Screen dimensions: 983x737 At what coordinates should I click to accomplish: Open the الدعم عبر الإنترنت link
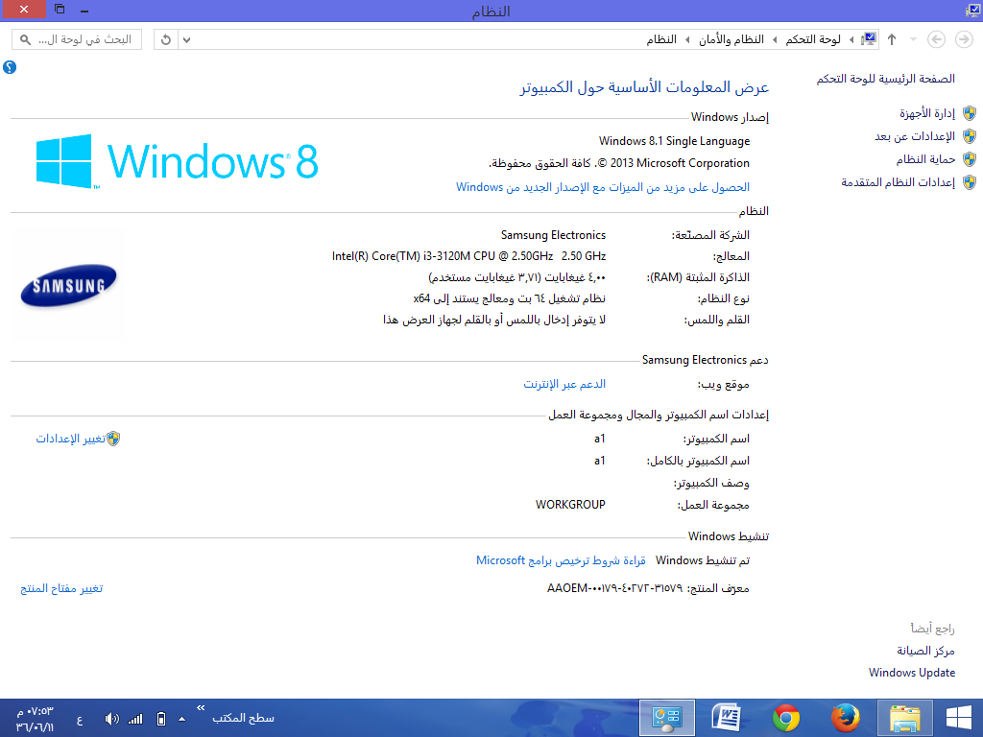[564, 384]
